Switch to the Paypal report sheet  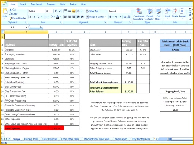[x=121, y=139]
